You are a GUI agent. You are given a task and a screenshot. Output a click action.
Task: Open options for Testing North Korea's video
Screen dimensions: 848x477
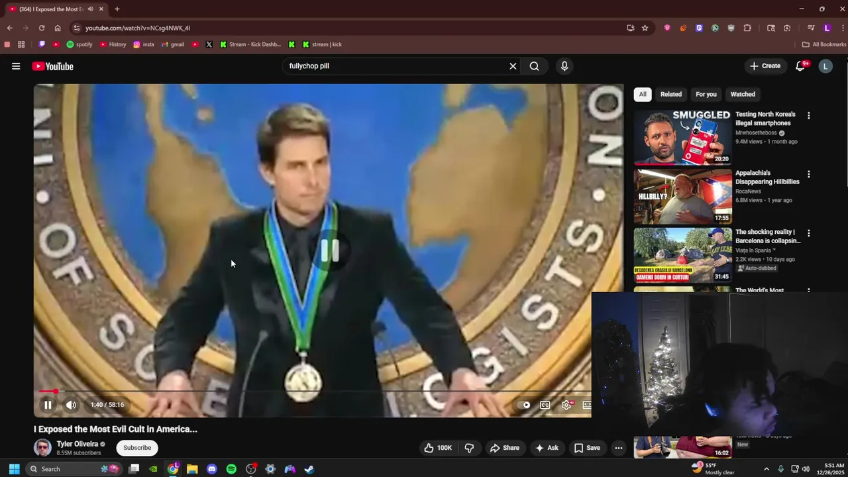[808, 115]
